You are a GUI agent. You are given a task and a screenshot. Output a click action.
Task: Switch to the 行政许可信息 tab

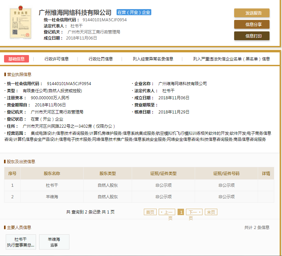click(x=57, y=58)
